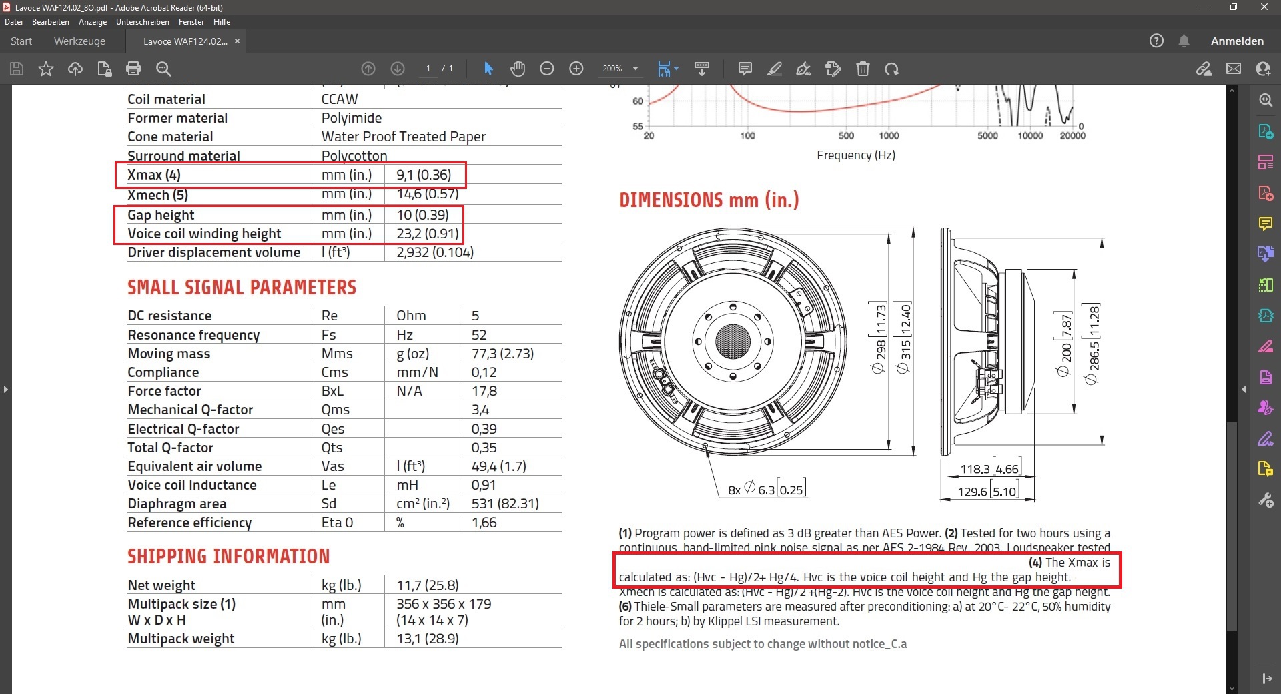Viewport: 1281px width, 694px height.
Task: Collapse the right tools pane
Action: 1266,679
